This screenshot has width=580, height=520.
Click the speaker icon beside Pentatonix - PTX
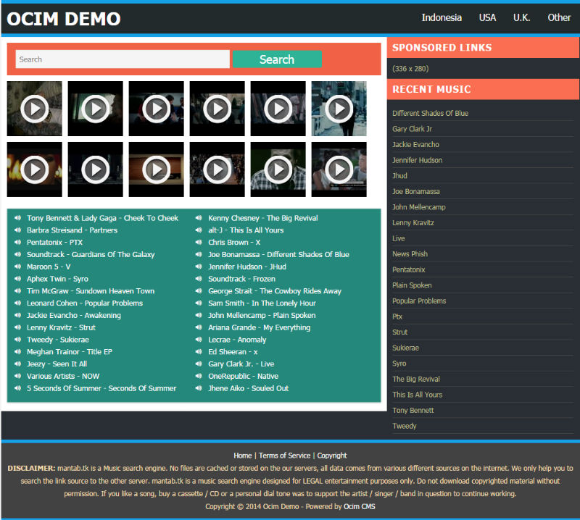(x=17, y=243)
